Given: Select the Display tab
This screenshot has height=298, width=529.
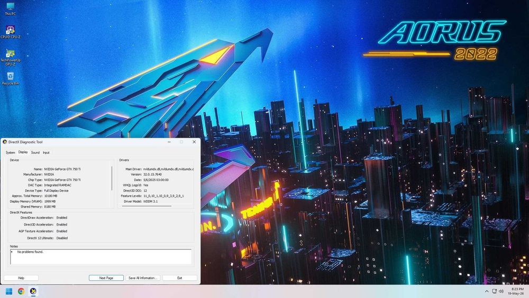Looking at the screenshot, I should (x=23, y=152).
